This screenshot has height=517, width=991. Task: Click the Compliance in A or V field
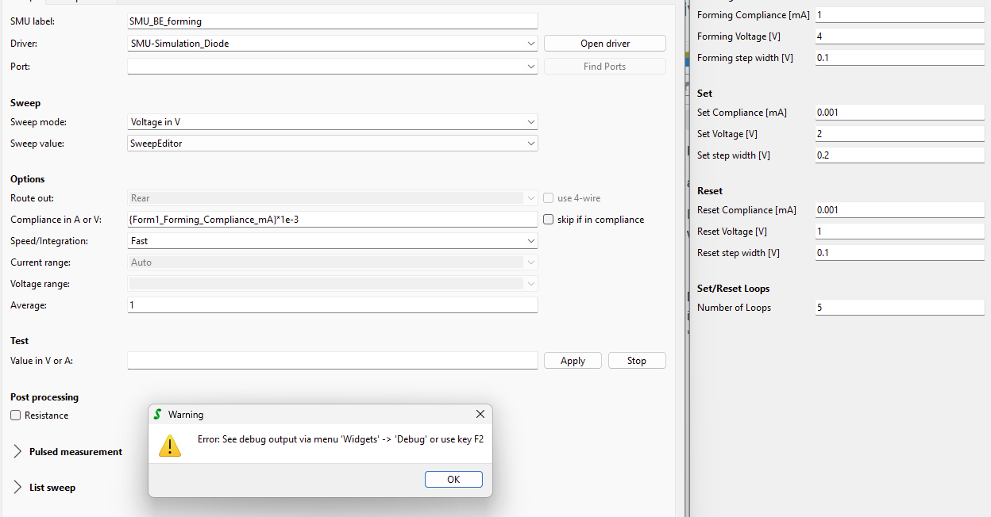pyautogui.click(x=332, y=220)
